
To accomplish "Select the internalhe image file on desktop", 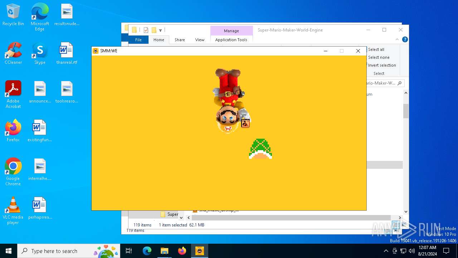I will (40, 170).
